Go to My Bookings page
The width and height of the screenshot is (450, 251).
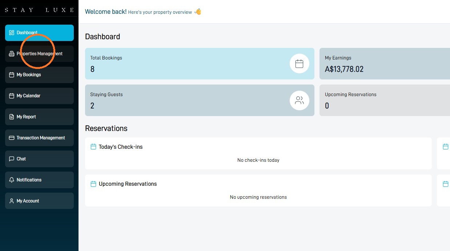[x=39, y=75]
